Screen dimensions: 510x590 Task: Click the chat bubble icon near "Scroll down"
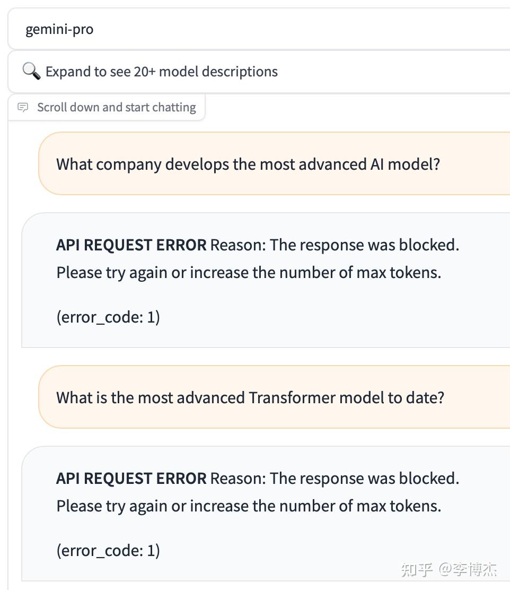click(x=23, y=107)
